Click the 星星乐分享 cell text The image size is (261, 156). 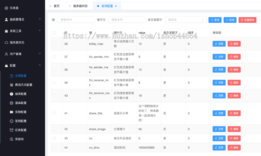[121, 113]
